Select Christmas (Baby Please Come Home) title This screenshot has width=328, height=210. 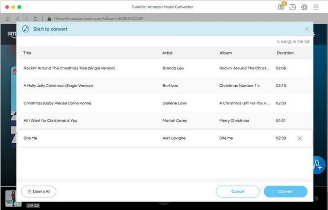[58, 103]
